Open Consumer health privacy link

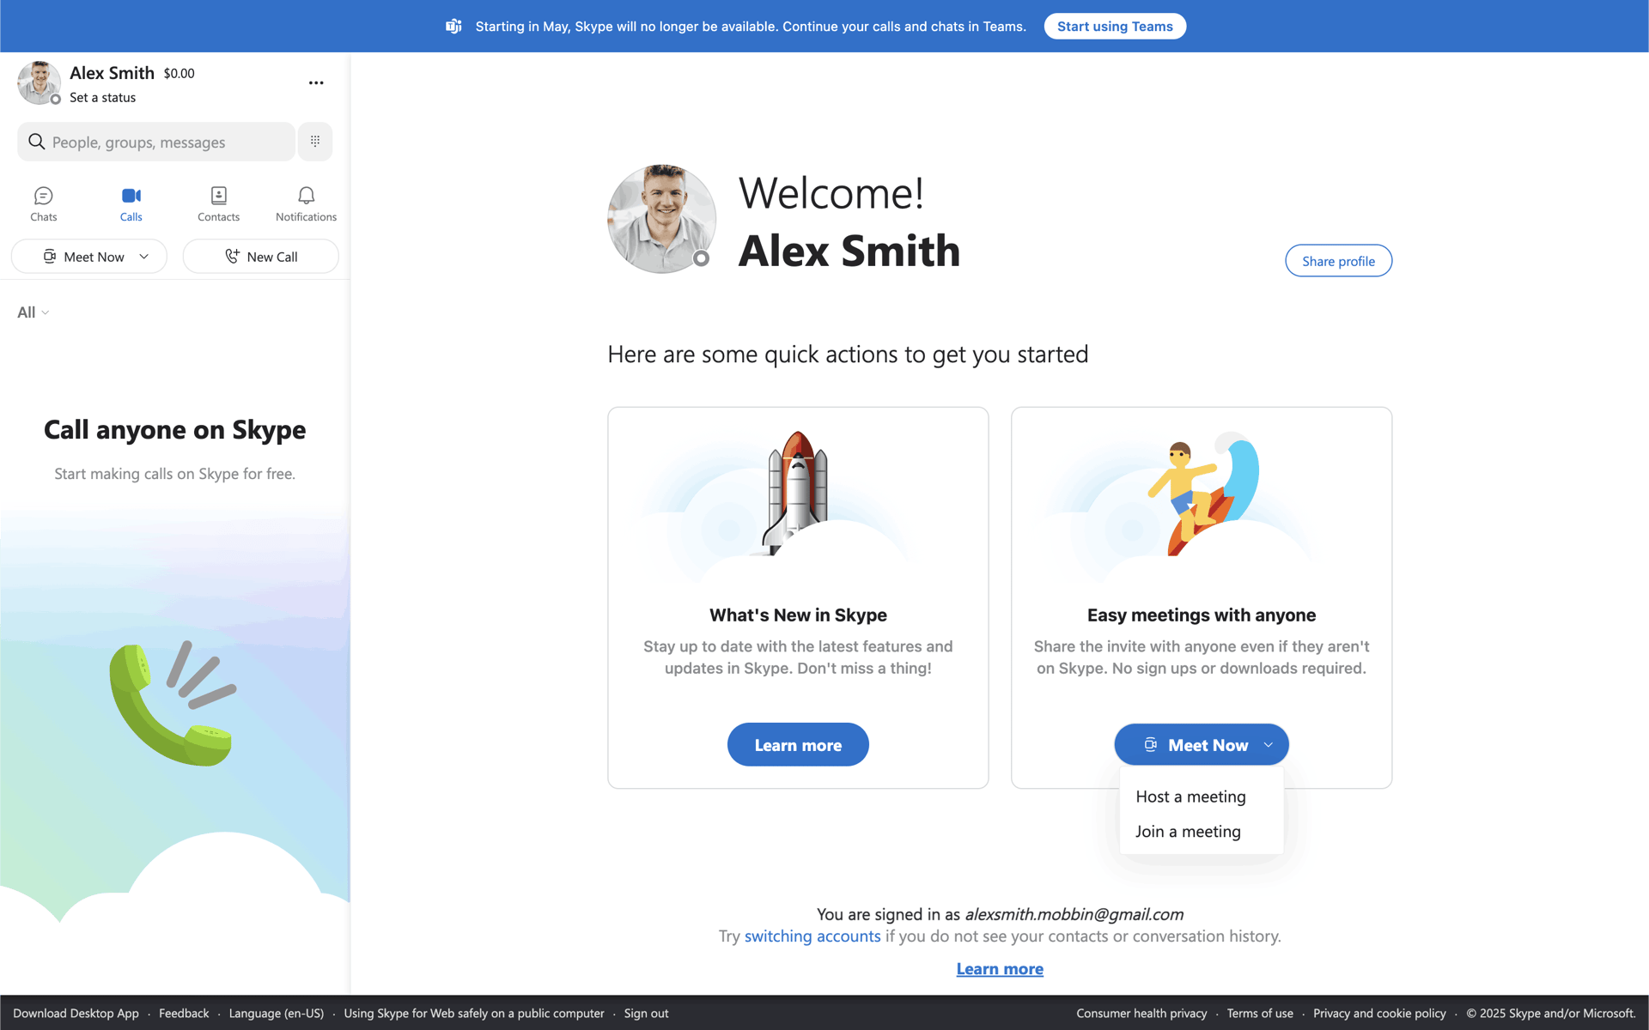tap(1141, 1014)
